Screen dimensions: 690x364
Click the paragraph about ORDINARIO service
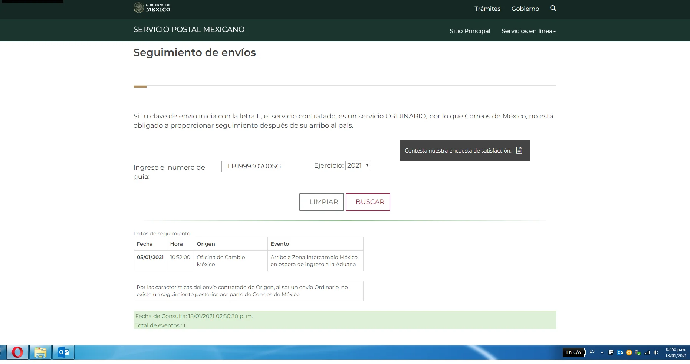click(343, 121)
